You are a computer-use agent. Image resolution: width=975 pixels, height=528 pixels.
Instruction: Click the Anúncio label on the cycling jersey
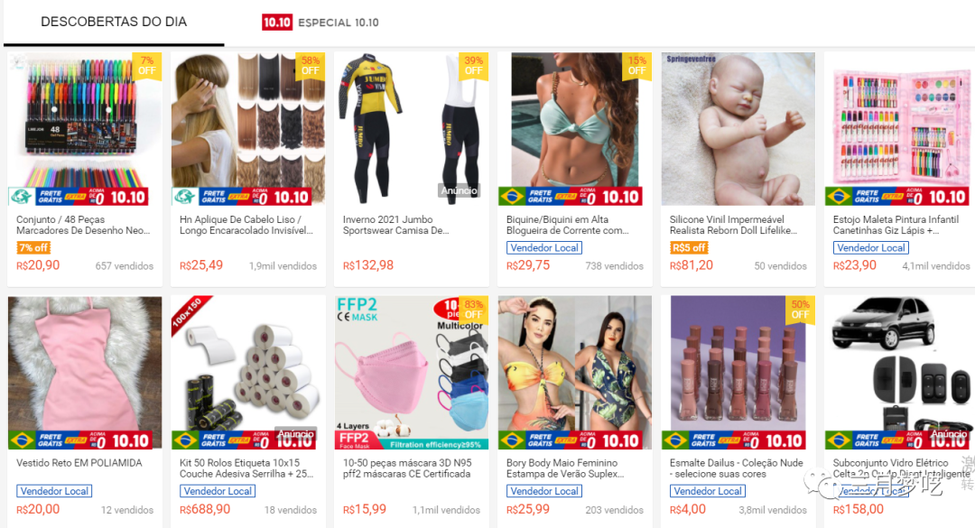pos(459,190)
